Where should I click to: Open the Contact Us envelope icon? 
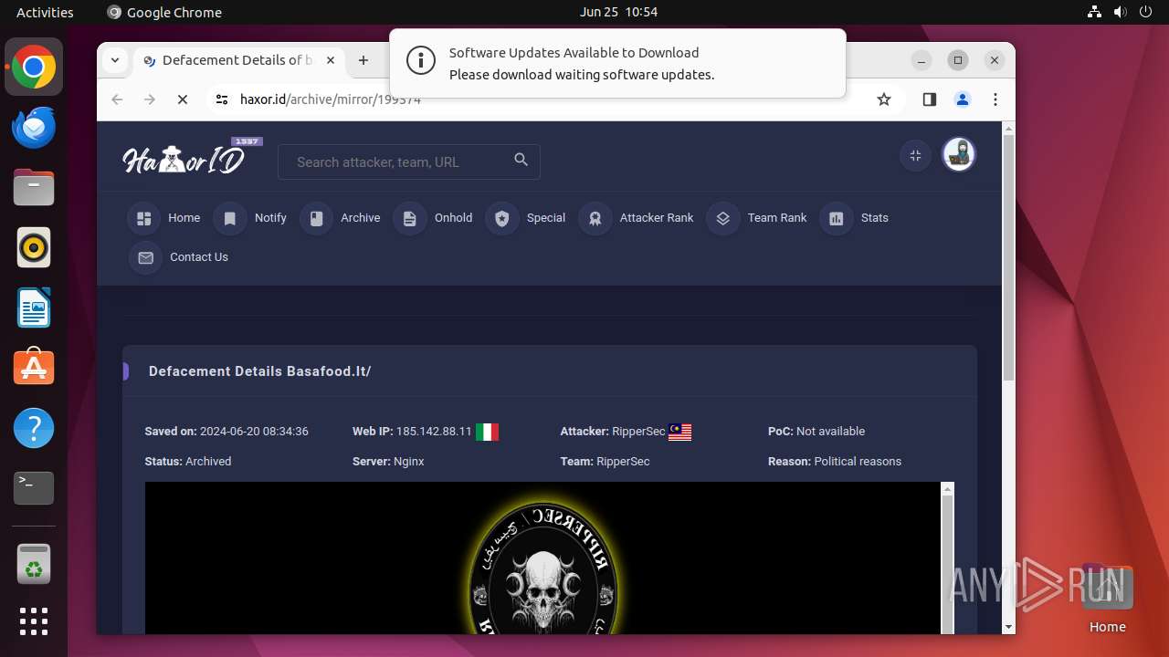145,257
